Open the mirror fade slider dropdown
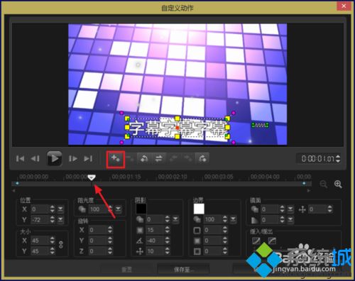The height and width of the screenshot is (281, 355). pyautogui.click(x=290, y=220)
